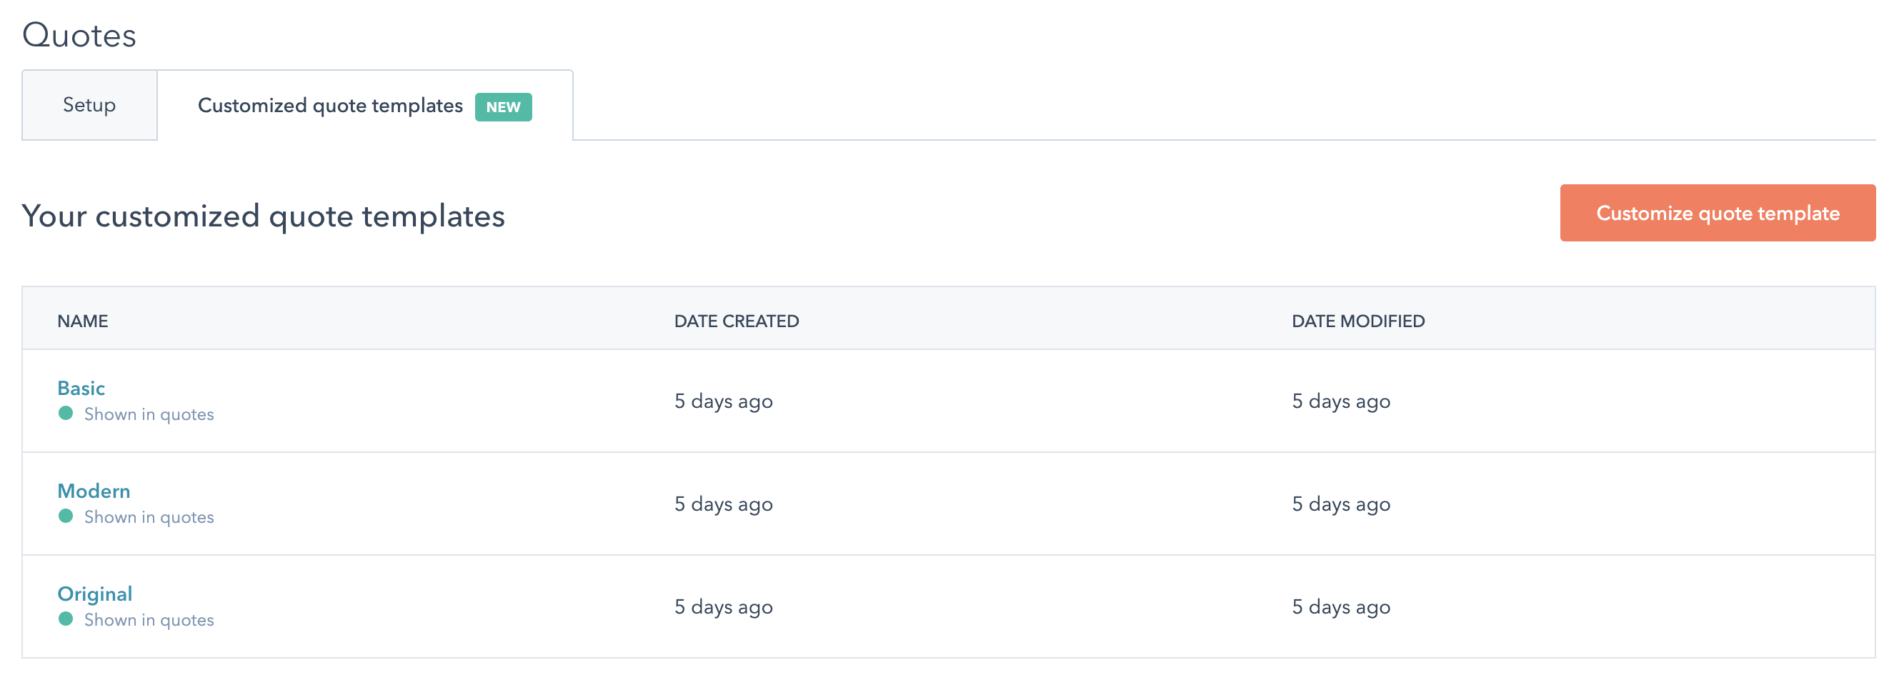
Task: Click the green NEW badge
Action: (503, 107)
